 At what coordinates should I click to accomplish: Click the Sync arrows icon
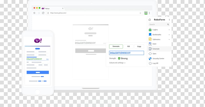(150, 54)
